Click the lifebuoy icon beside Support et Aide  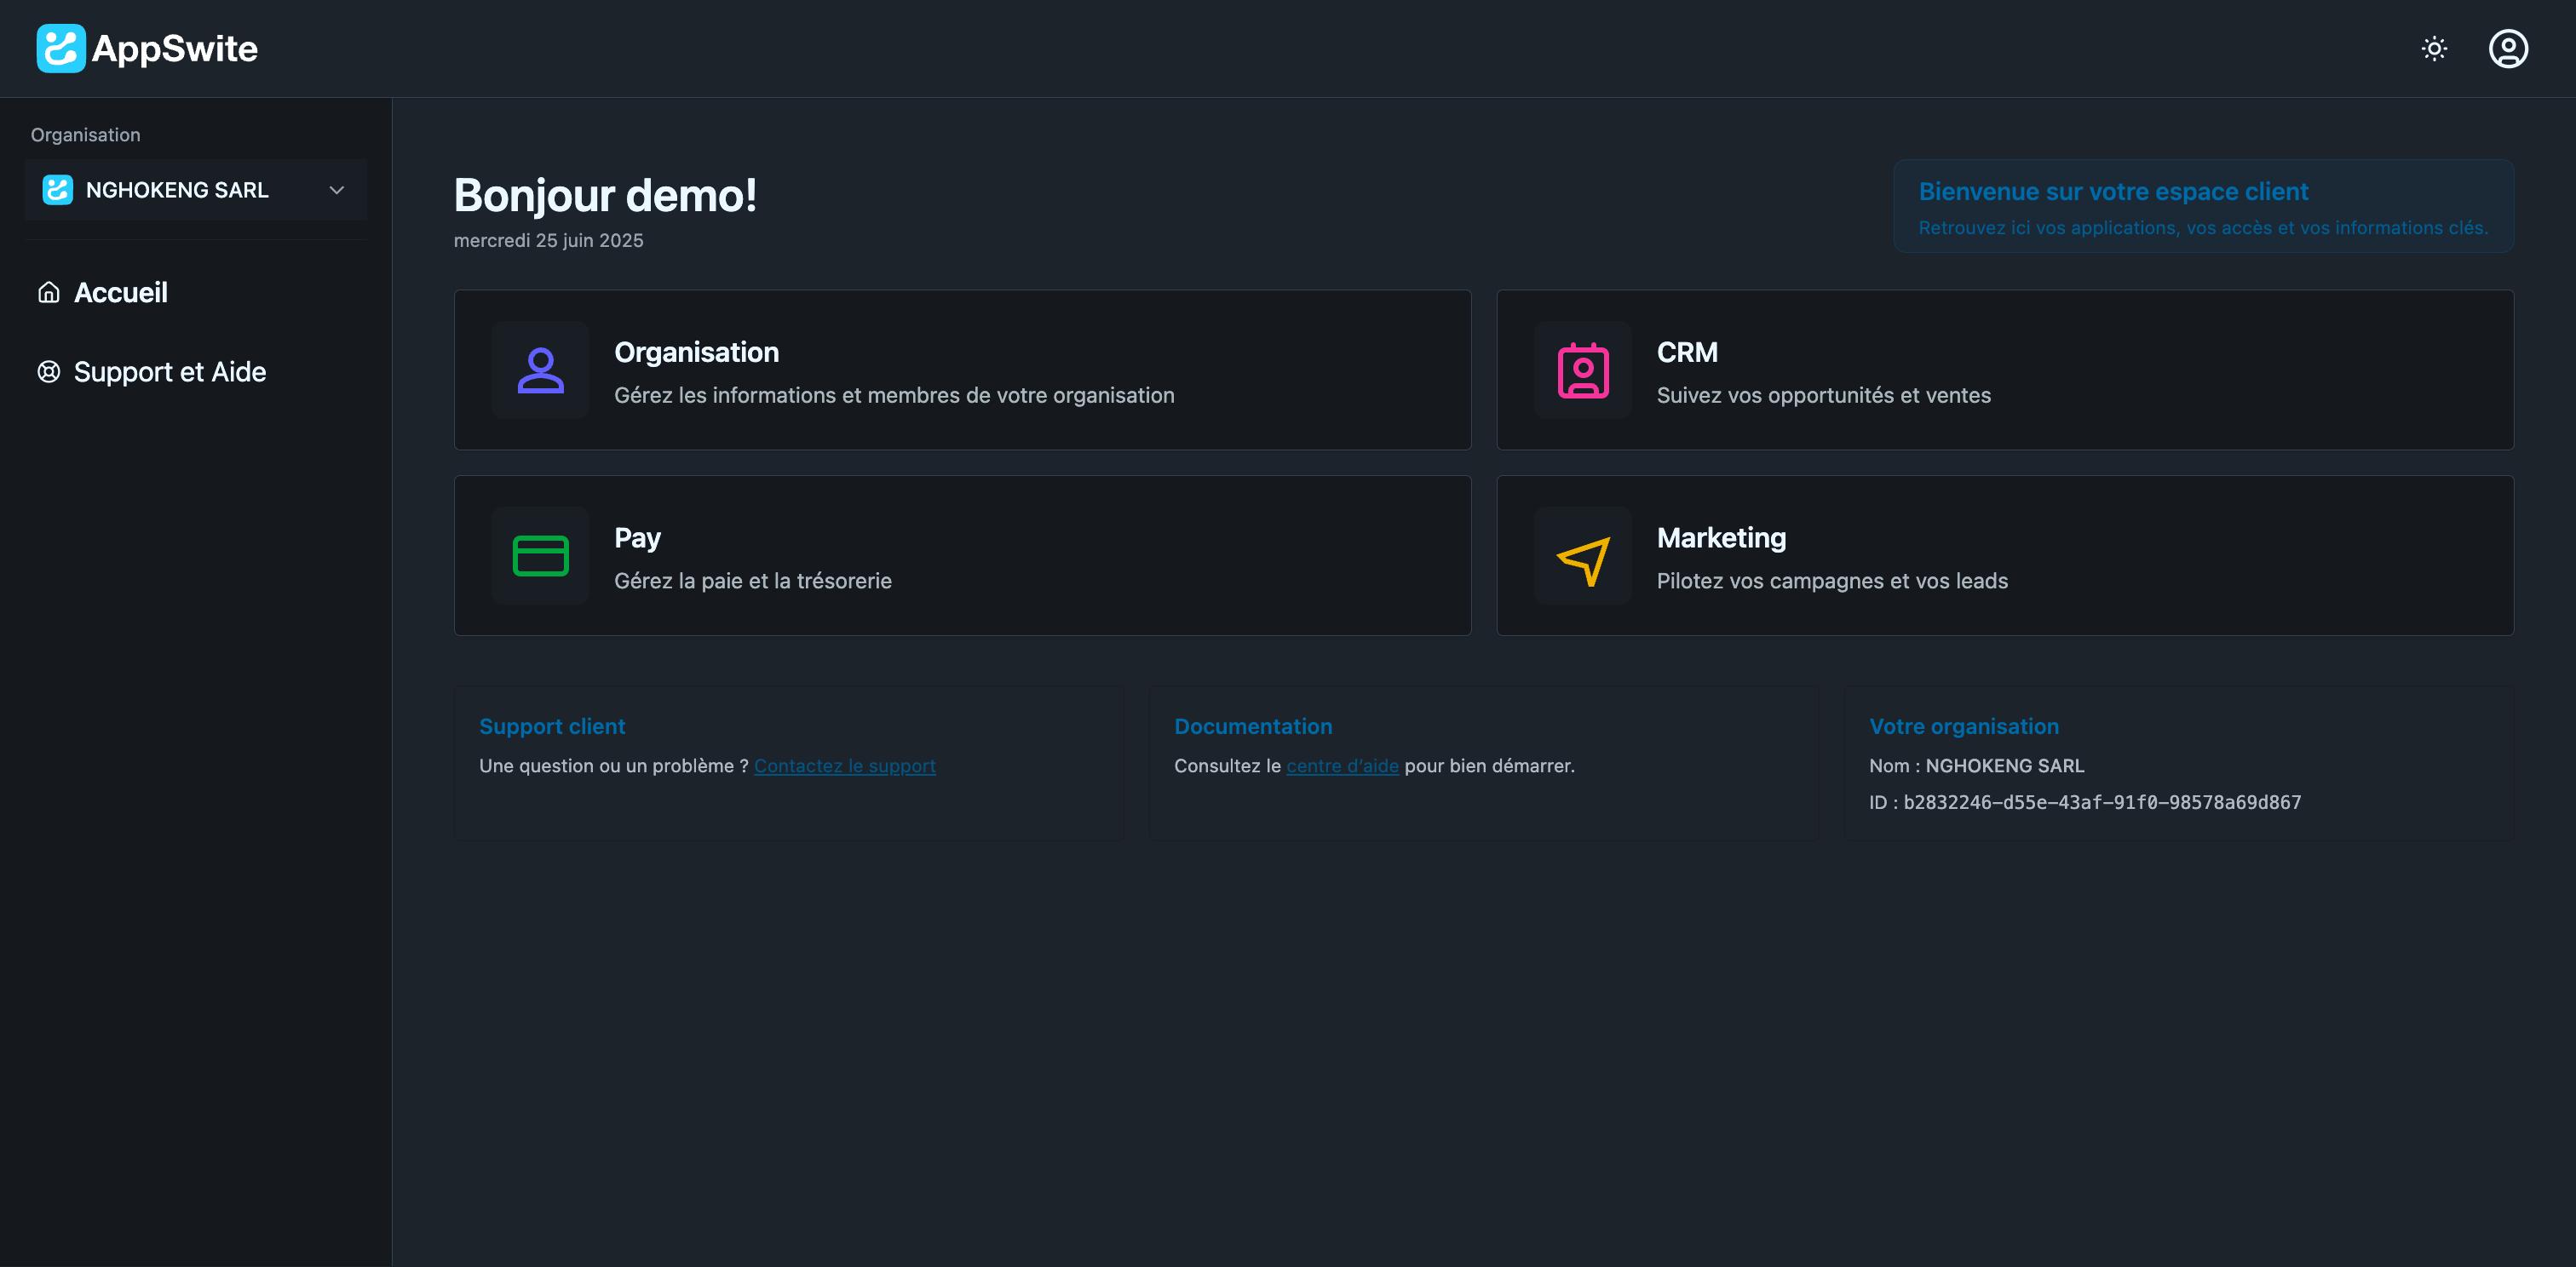tap(49, 372)
